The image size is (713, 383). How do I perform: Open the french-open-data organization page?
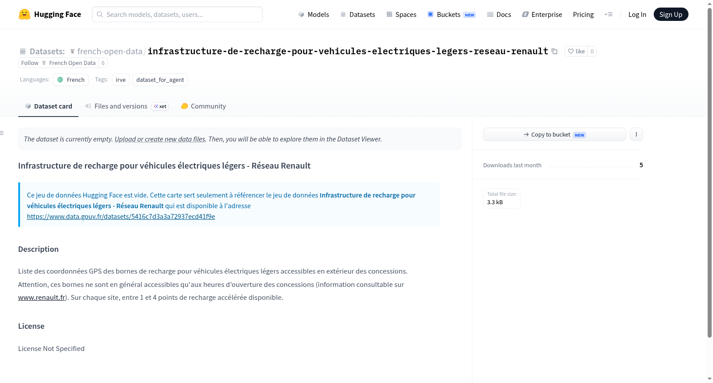pos(110,51)
